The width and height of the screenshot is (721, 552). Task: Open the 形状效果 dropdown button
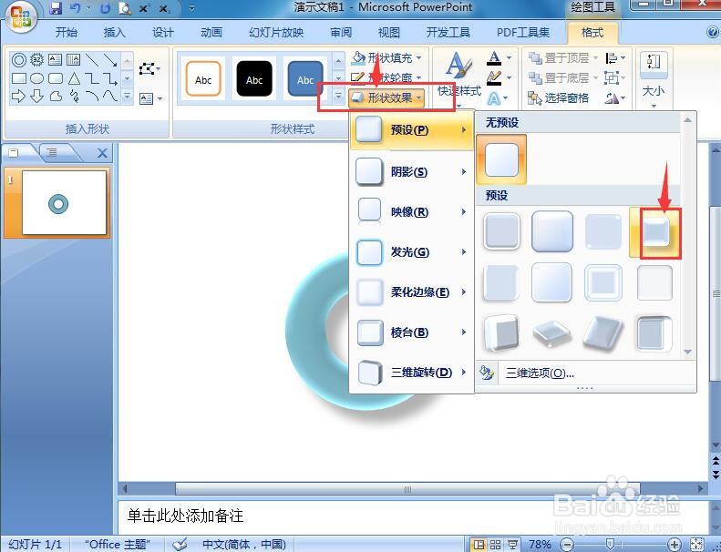pyautogui.click(x=386, y=97)
